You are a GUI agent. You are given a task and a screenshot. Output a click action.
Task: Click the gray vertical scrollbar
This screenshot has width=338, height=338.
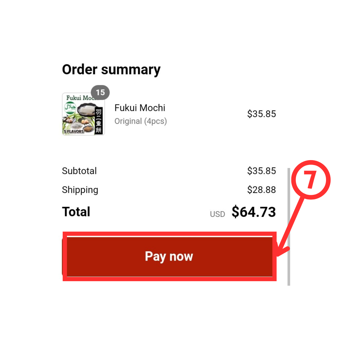click(x=289, y=227)
